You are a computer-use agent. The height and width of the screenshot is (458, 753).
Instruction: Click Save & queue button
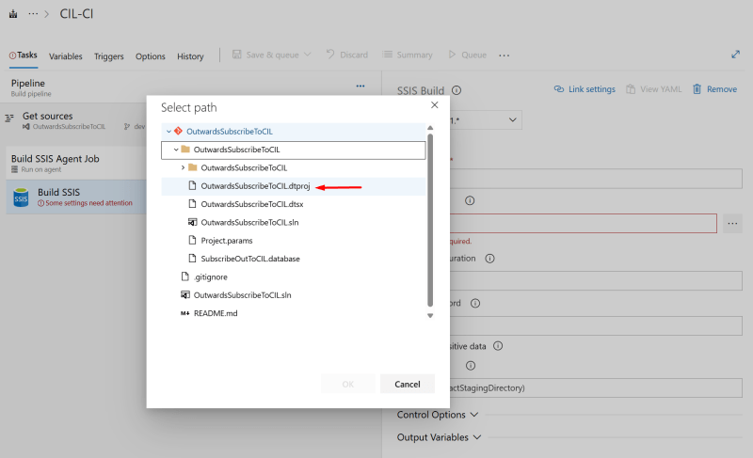click(271, 55)
